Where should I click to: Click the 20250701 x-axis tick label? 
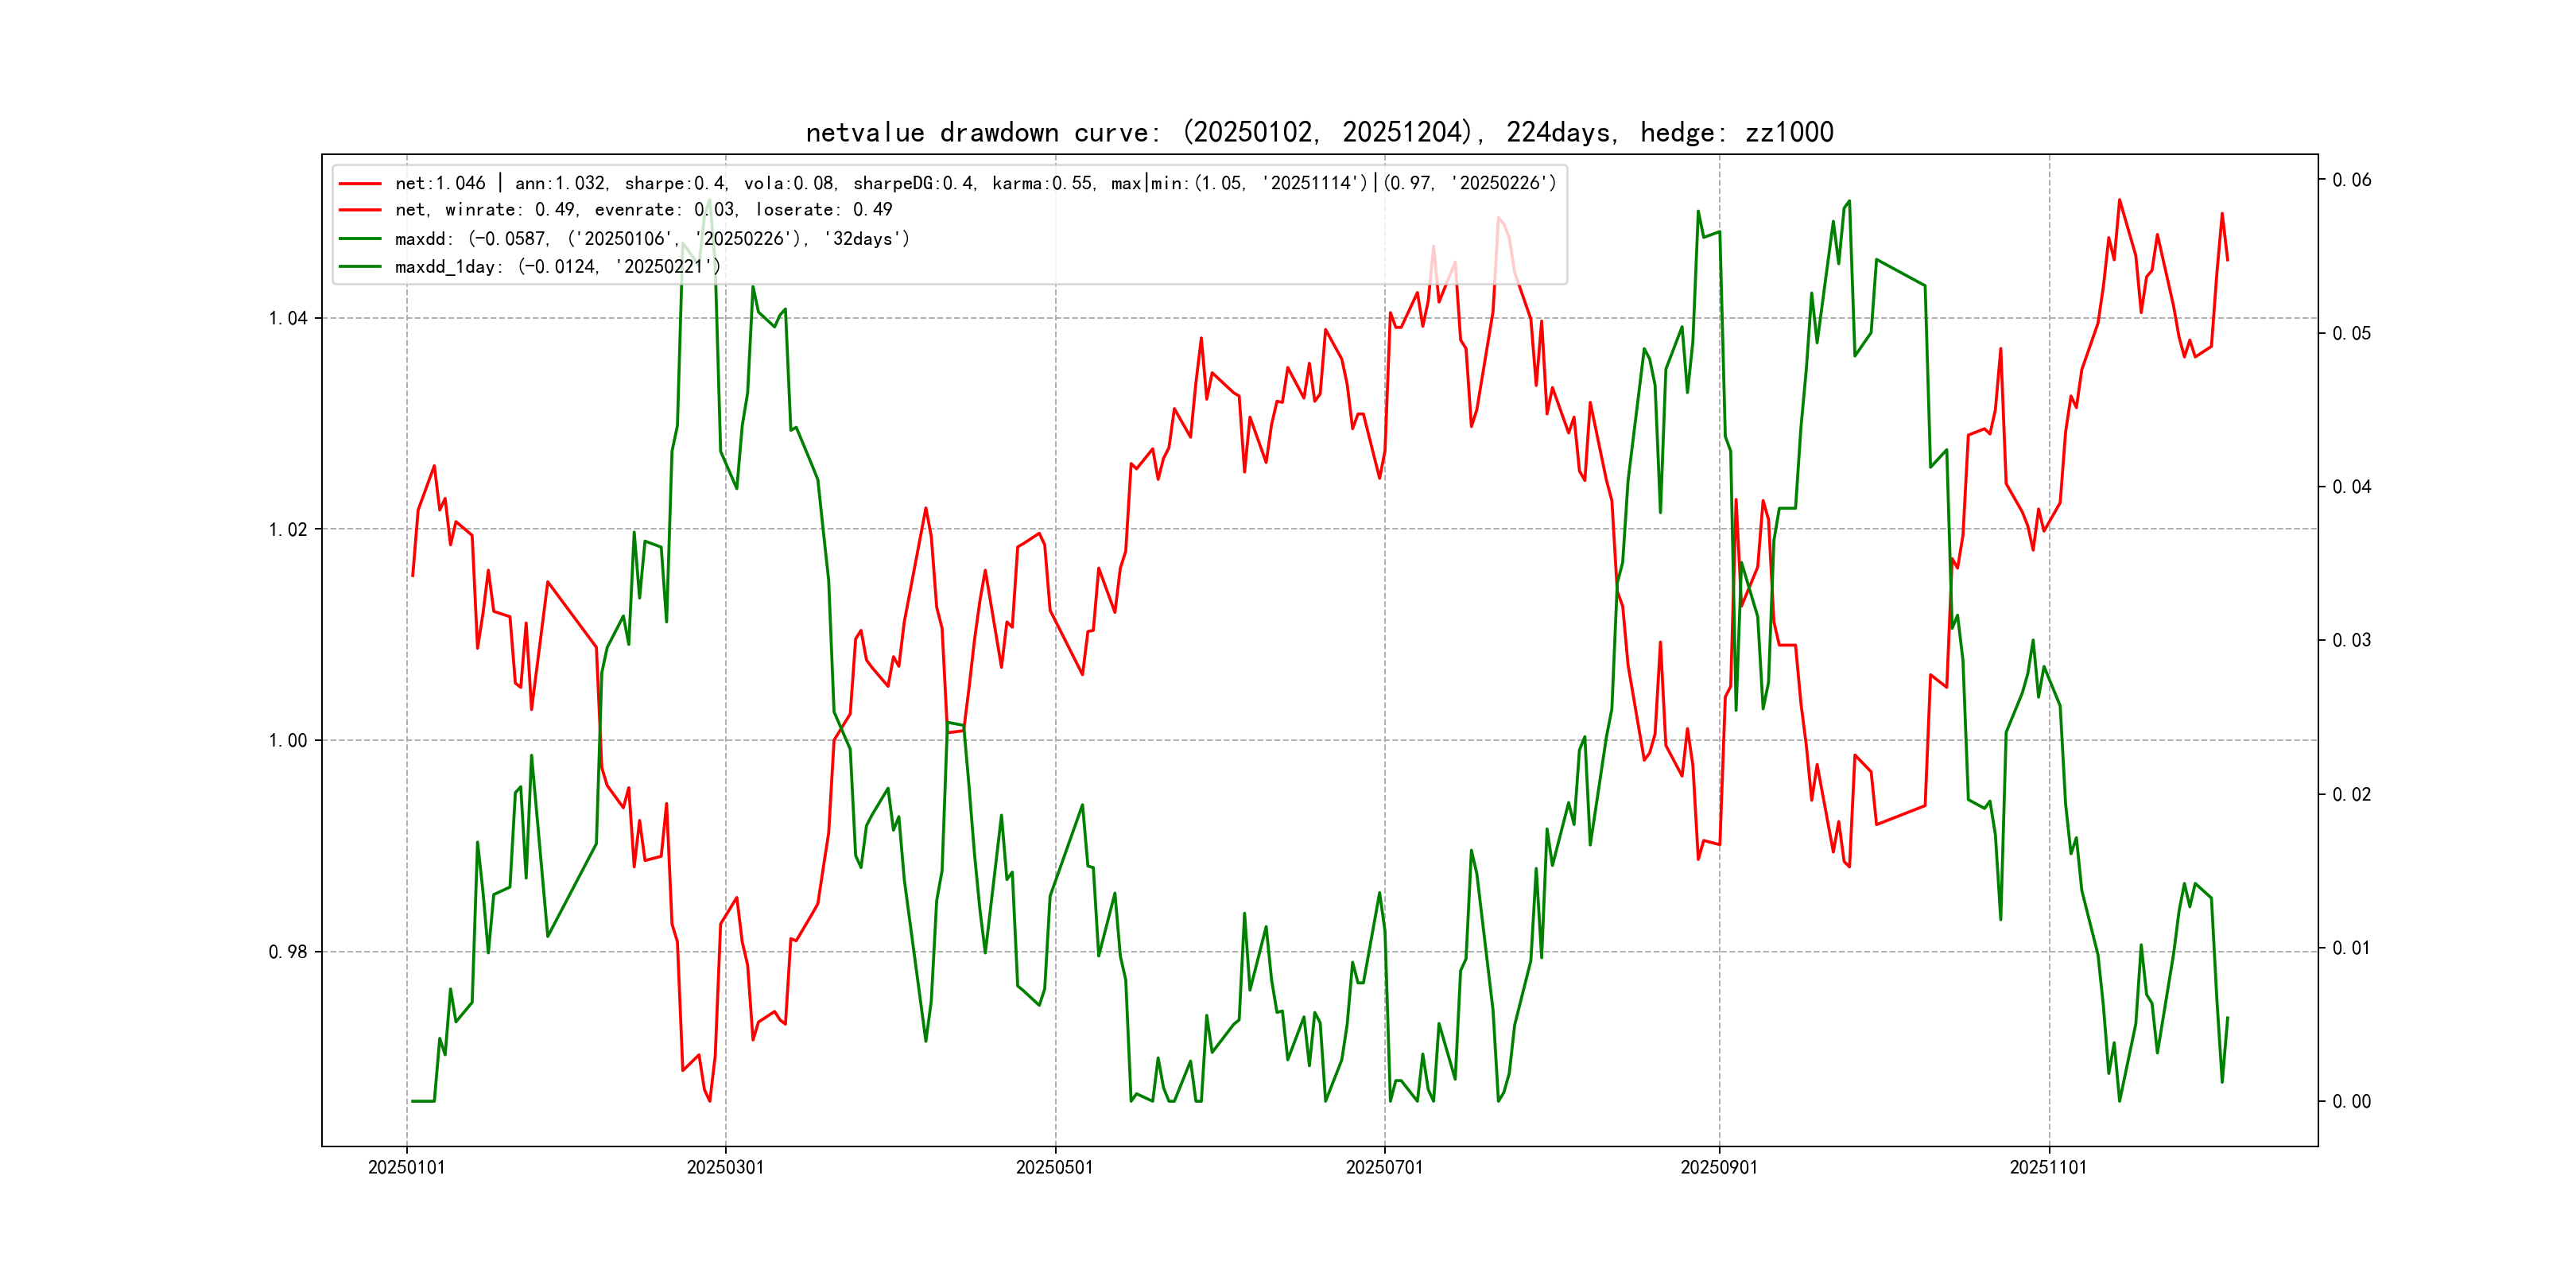click(x=1384, y=1167)
